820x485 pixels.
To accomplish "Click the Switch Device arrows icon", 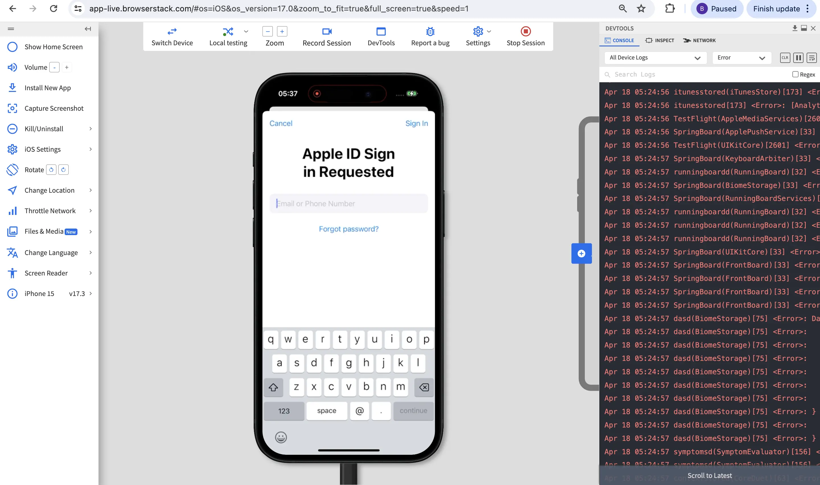I will click(172, 31).
